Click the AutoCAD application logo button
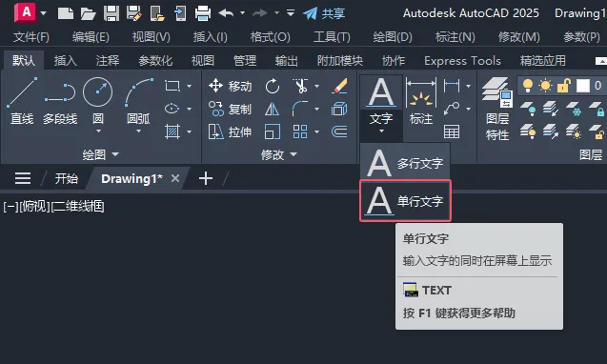The image size is (607, 364). (25, 12)
